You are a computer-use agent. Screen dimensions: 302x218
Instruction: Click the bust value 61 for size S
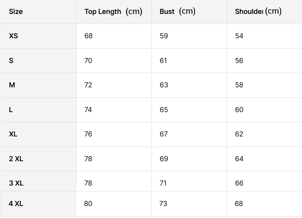pyautogui.click(x=164, y=61)
